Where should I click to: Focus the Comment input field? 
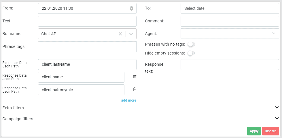(x=230, y=21)
